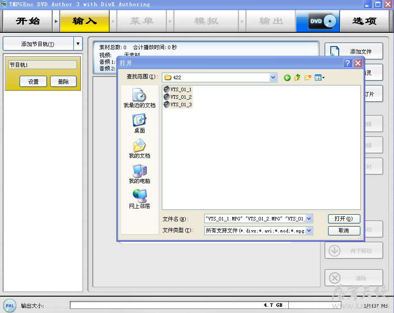Expand the 文件类型 file type dropdown
Image resolution: width=394 pixels, height=313 pixels.
(309, 231)
